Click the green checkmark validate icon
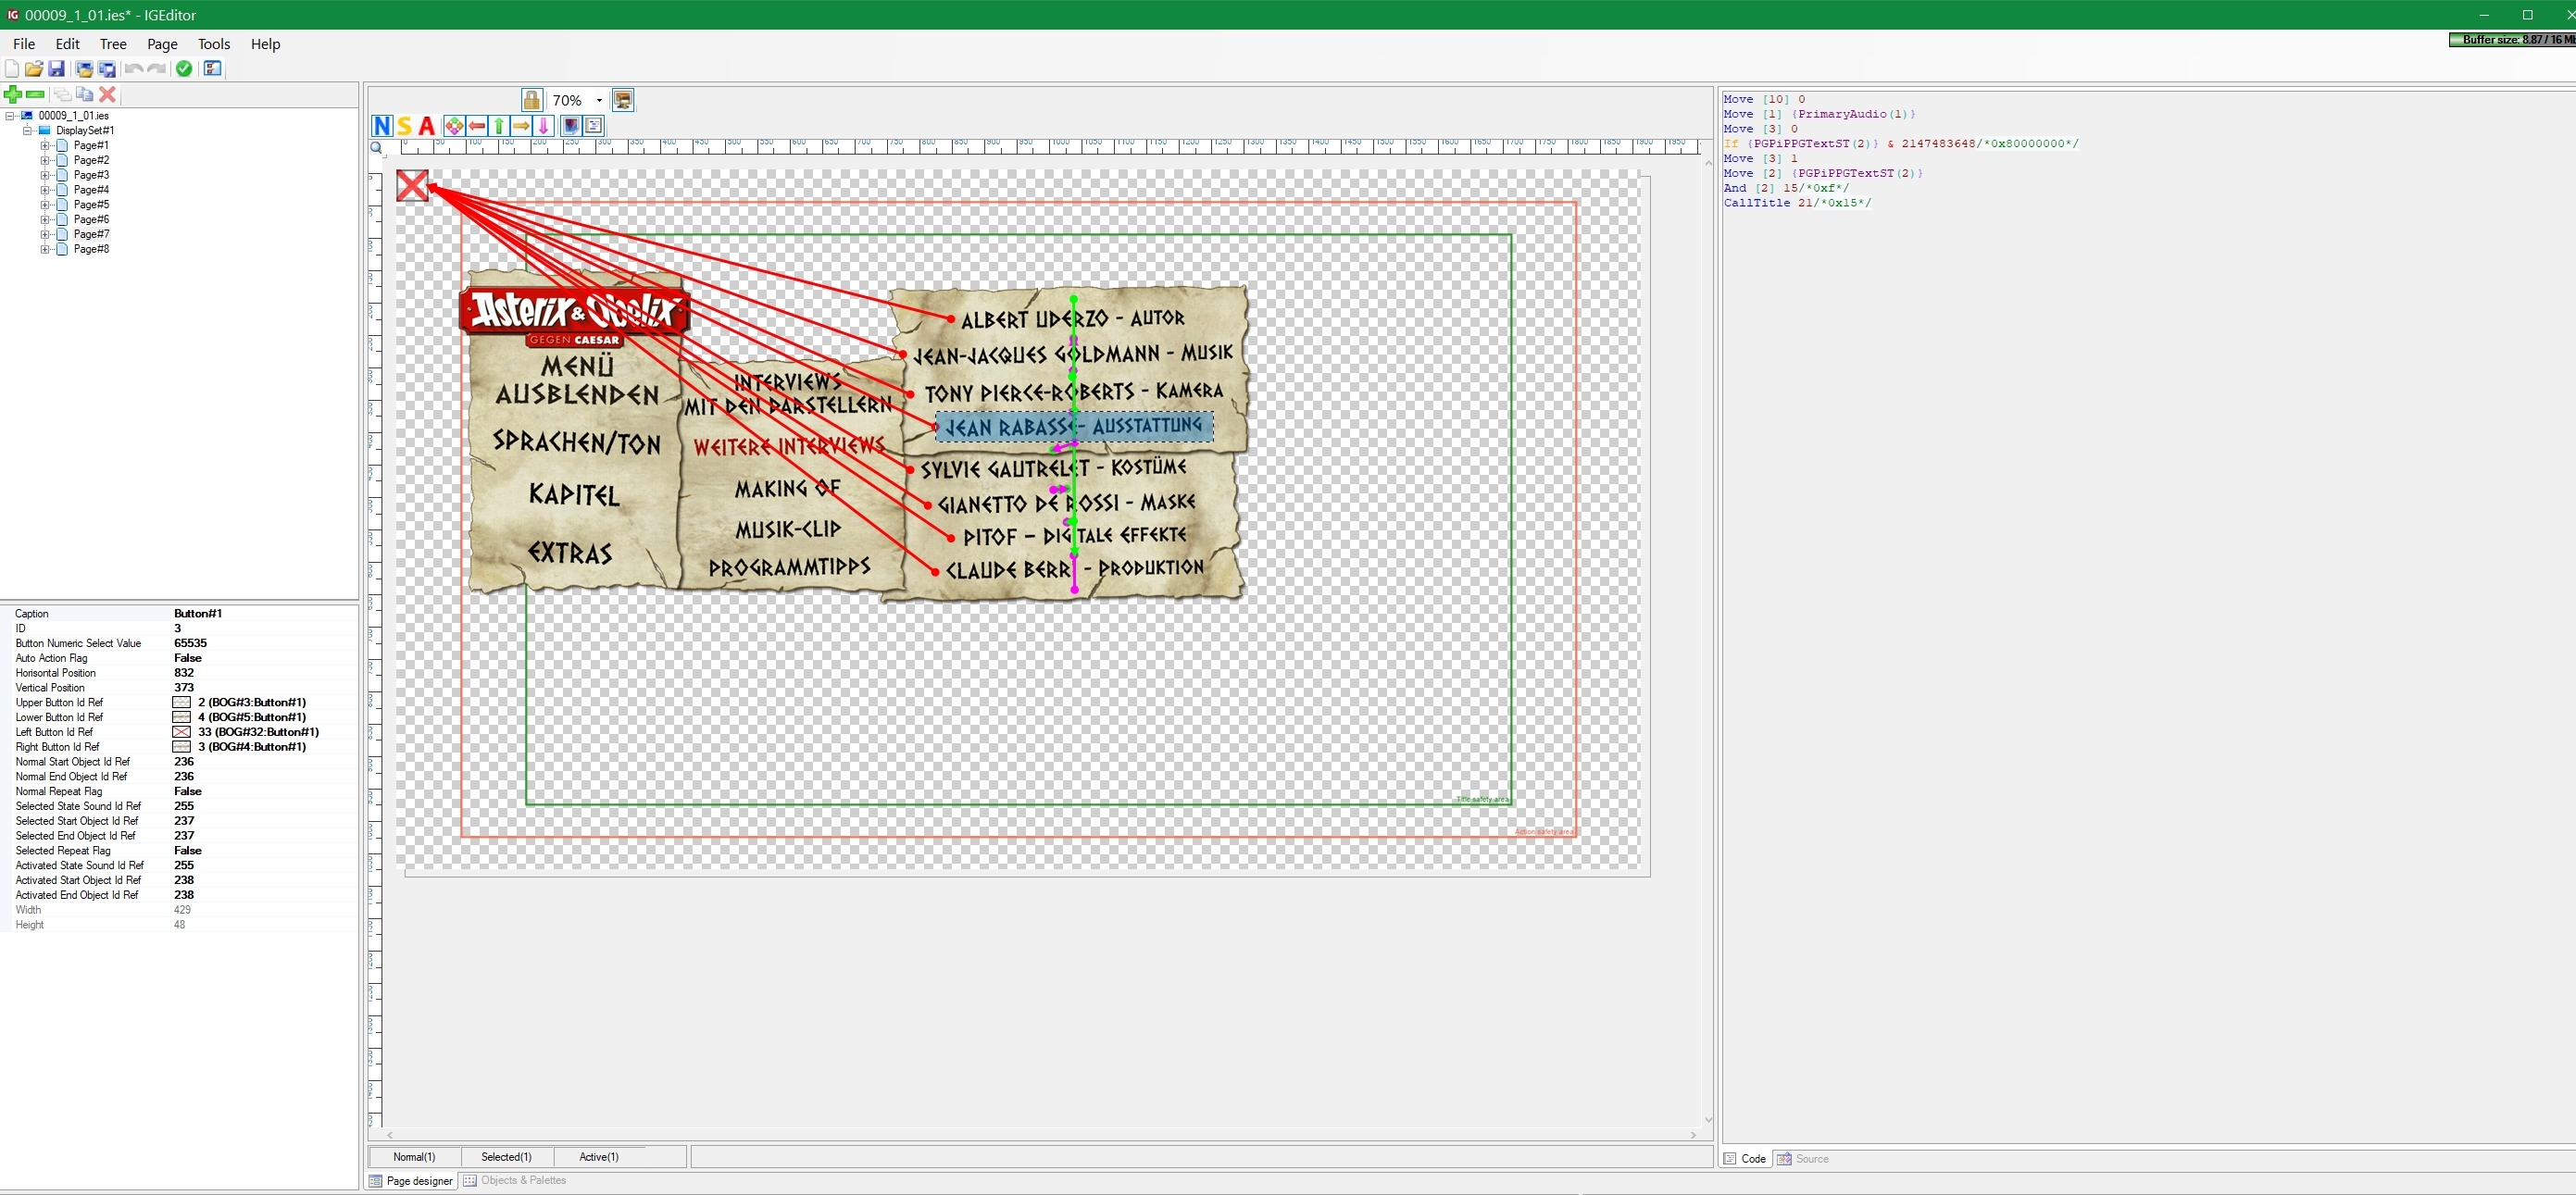The image size is (2576, 1195). (184, 69)
